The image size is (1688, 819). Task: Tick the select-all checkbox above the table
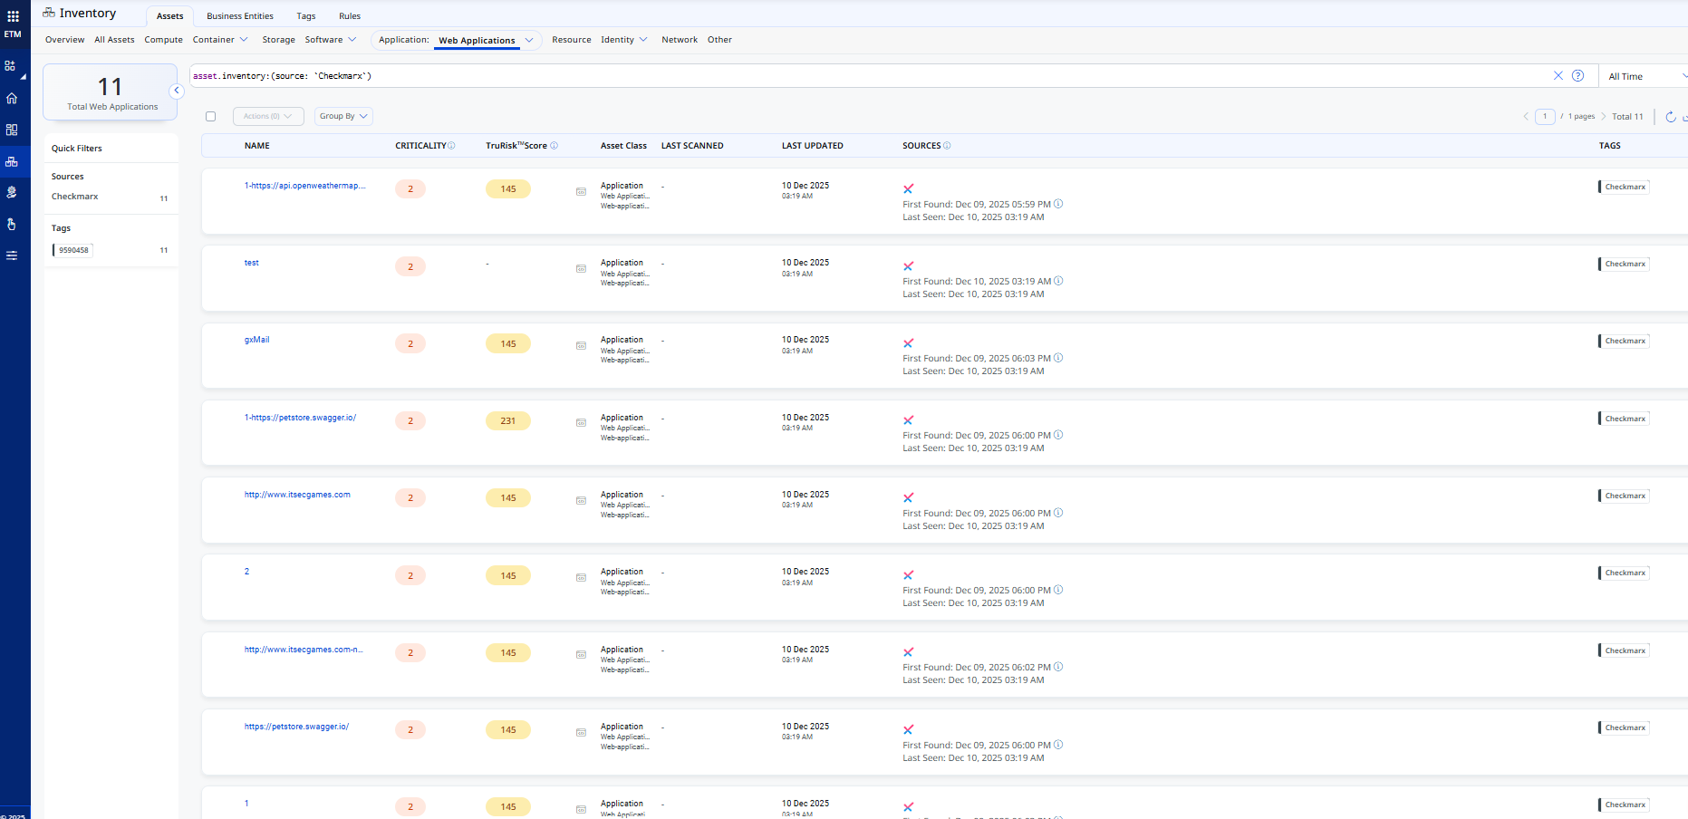(211, 117)
